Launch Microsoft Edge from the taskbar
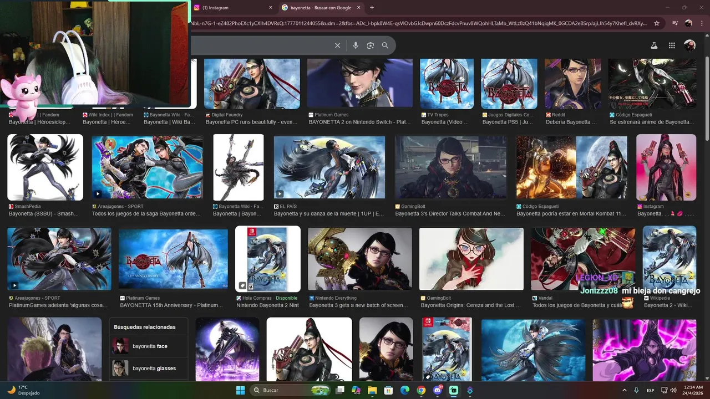710x399 pixels. (x=405, y=390)
